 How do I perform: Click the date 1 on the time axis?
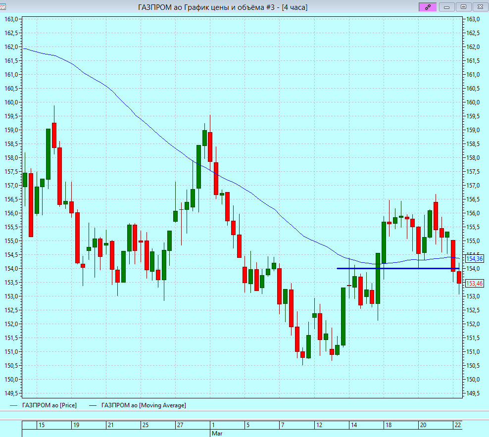coord(213,425)
